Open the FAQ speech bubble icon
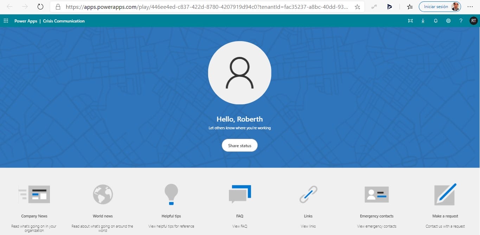 (x=239, y=194)
